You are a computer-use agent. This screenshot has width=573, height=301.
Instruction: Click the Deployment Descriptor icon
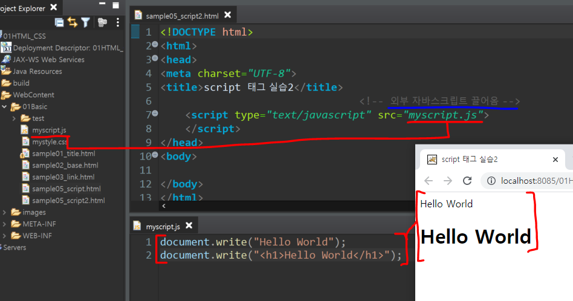coord(6,48)
